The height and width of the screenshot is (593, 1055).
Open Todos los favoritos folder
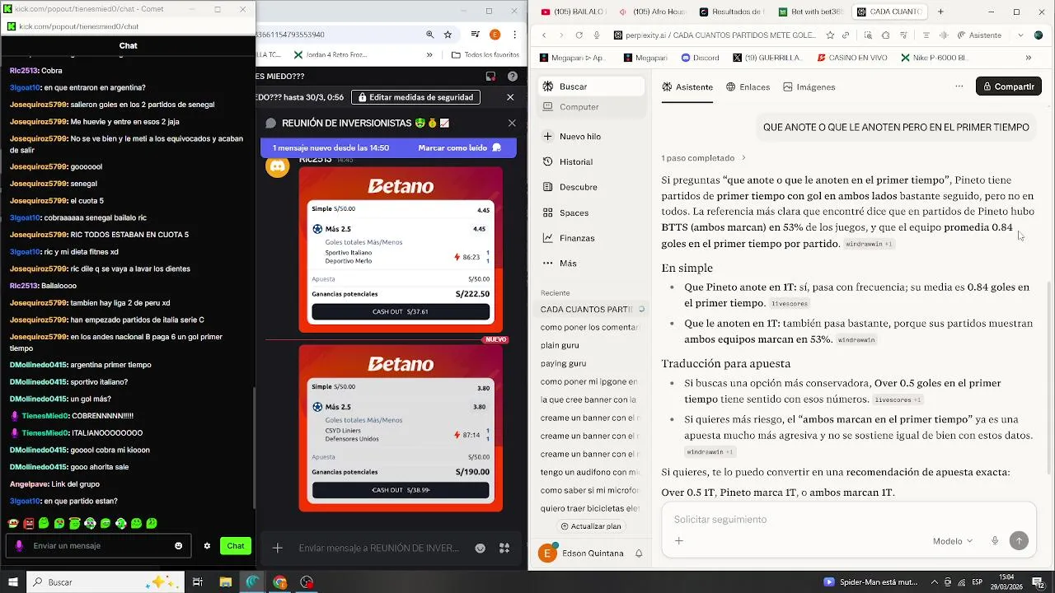(x=485, y=55)
